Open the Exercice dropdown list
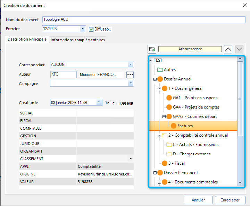The width and height of the screenshot is (250, 207). (83, 29)
